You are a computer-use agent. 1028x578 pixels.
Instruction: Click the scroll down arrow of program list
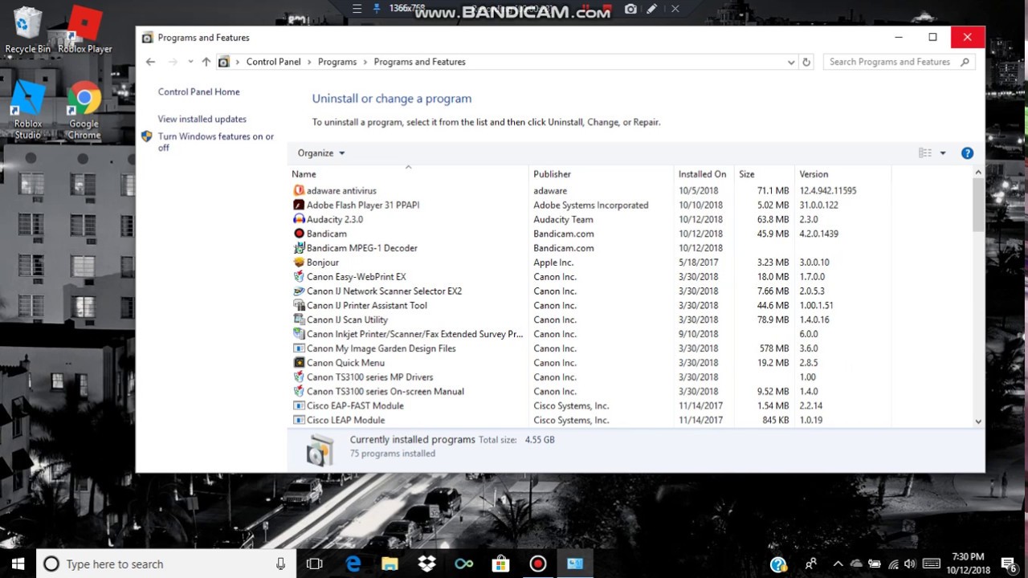point(977,421)
